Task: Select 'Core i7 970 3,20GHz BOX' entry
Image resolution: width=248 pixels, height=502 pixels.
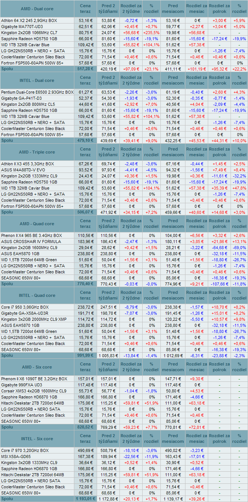Action: point(25,450)
